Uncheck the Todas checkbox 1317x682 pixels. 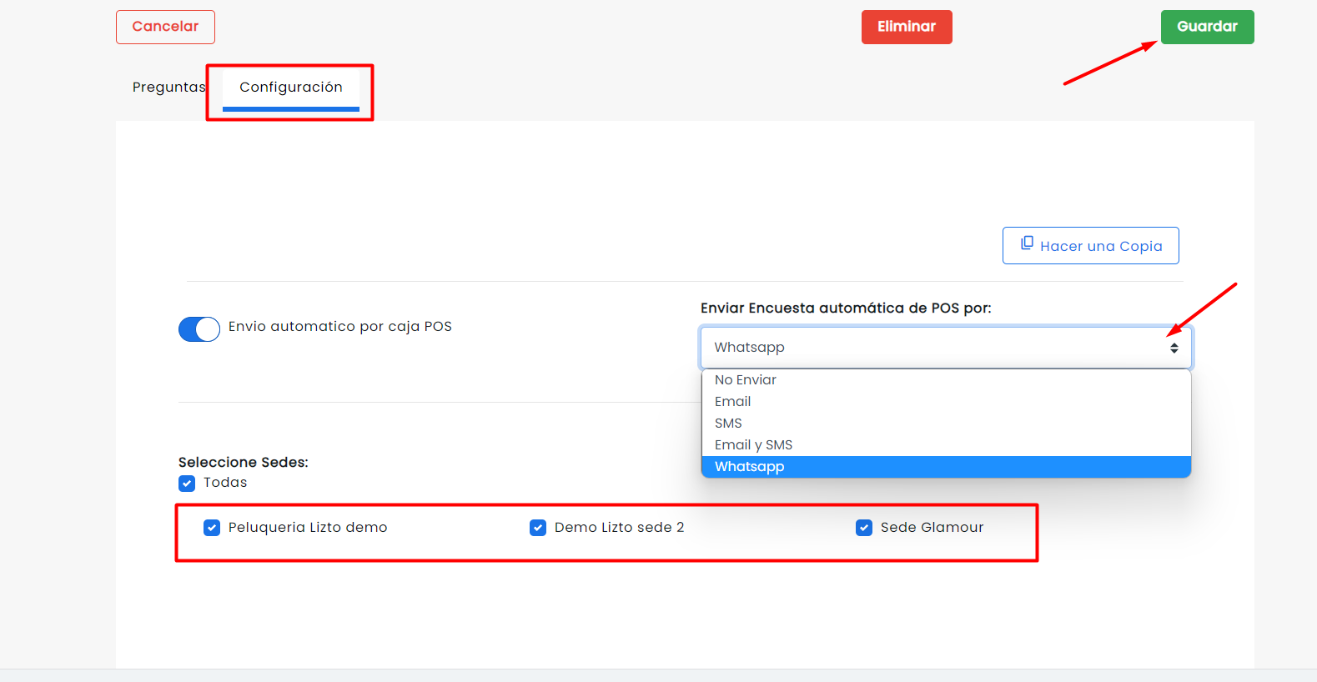187,484
